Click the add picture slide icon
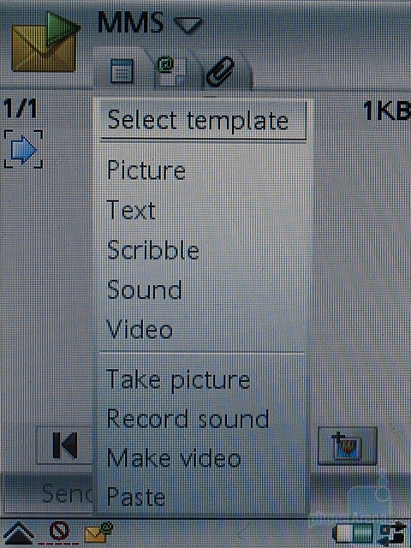This screenshot has width=411, height=548. 348,446
